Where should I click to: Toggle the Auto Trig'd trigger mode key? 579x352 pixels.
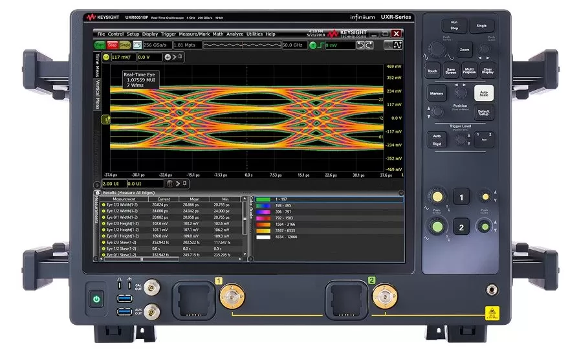pos(437,140)
